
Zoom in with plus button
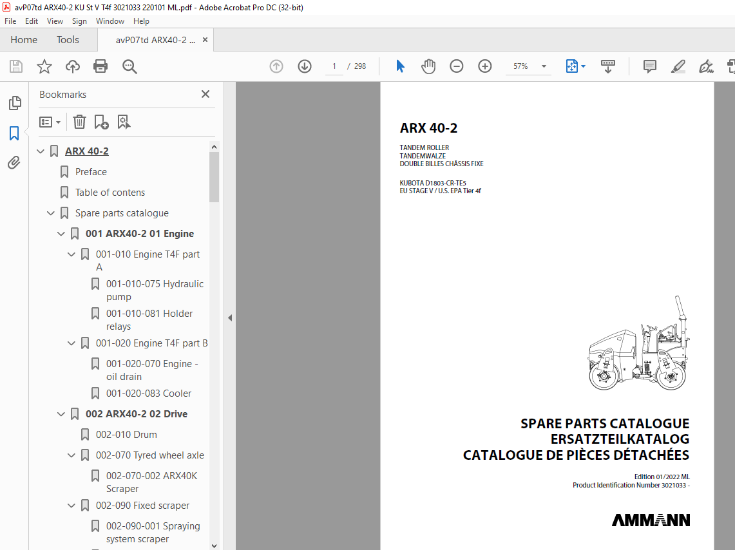pyautogui.click(x=484, y=66)
